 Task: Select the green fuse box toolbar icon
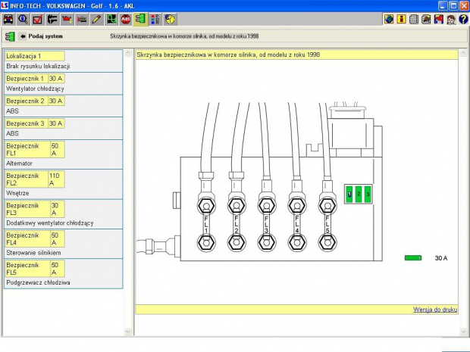click(140, 20)
